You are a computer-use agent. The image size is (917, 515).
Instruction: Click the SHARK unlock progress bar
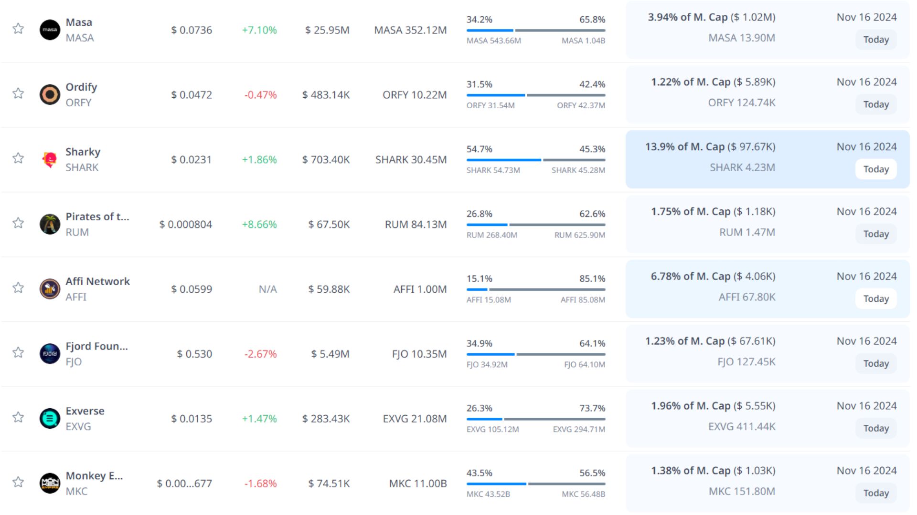point(535,160)
